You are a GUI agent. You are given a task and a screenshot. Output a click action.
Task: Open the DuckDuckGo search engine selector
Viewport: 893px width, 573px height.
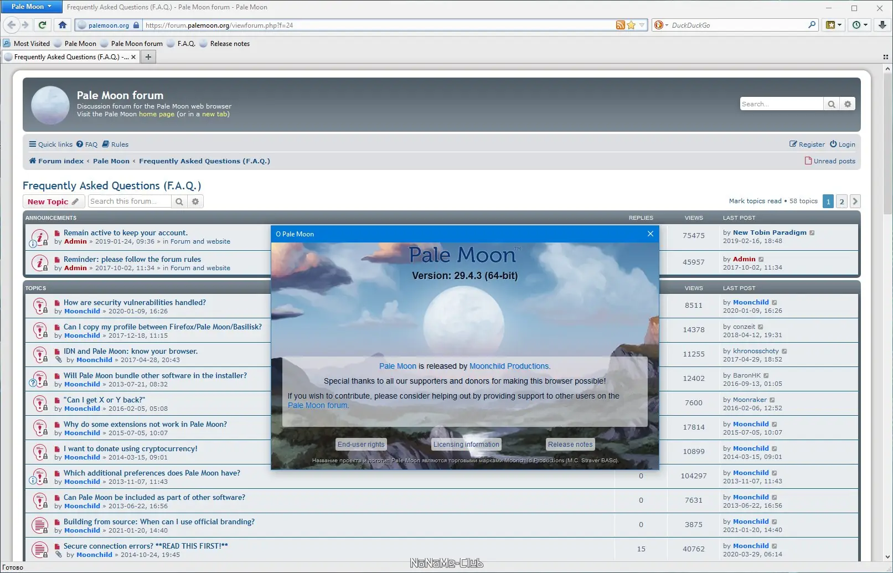click(661, 25)
